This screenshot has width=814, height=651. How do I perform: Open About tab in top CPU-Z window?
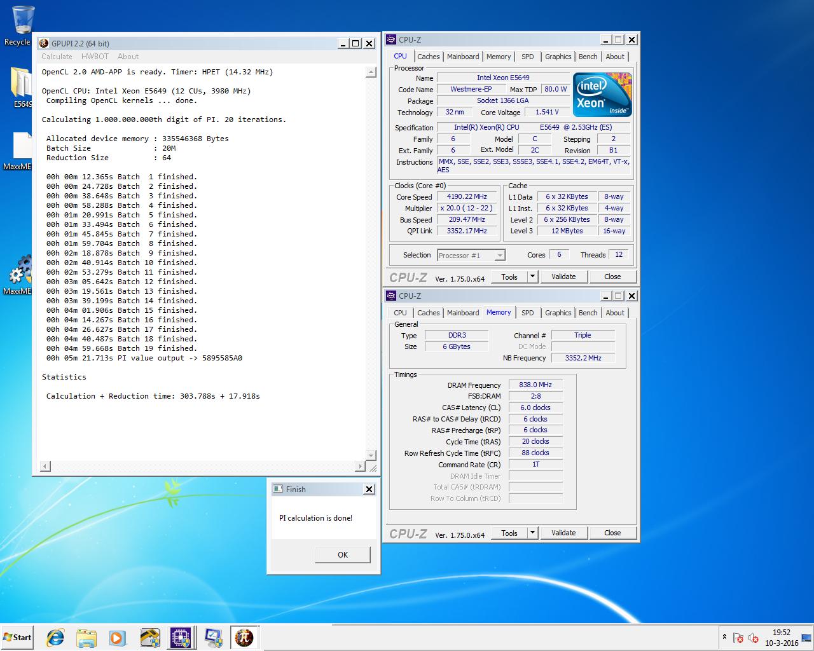tap(615, 57)
